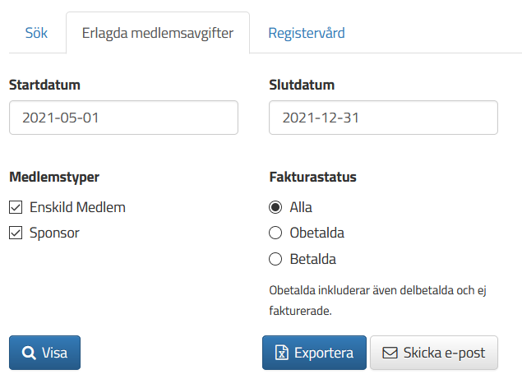522x388 pixels.
Task: Select the Betalda radio option
Action: (x=275, y=259)
